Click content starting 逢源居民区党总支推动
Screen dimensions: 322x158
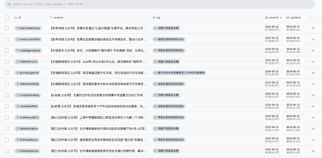click(x=98, y=140)
